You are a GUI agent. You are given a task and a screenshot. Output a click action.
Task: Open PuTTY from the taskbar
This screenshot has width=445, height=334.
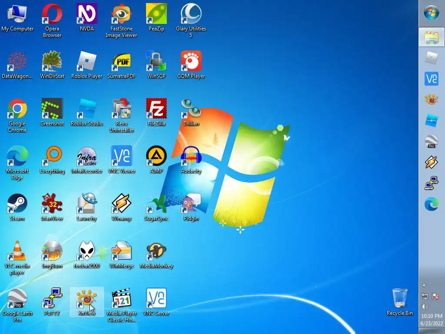pos(432,183)
